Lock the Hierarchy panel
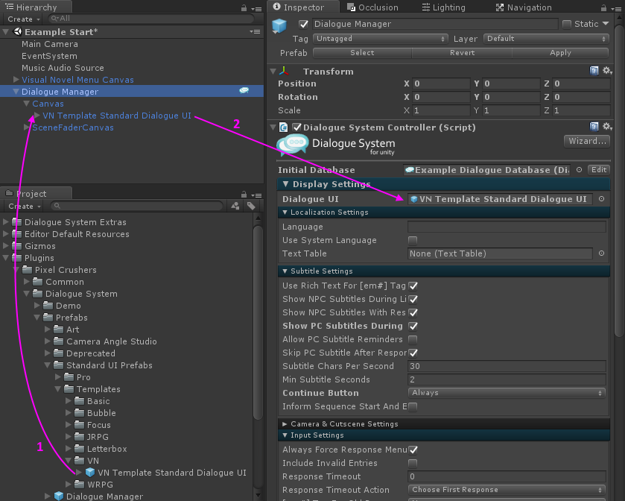 (244, 8)
